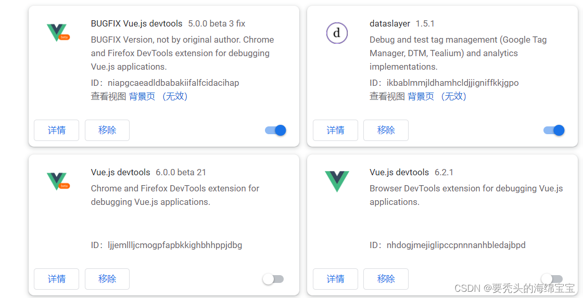Disable the BUGFIX Vue.js devtools extension toggle
Screen dimensions: 583x298
275,131
